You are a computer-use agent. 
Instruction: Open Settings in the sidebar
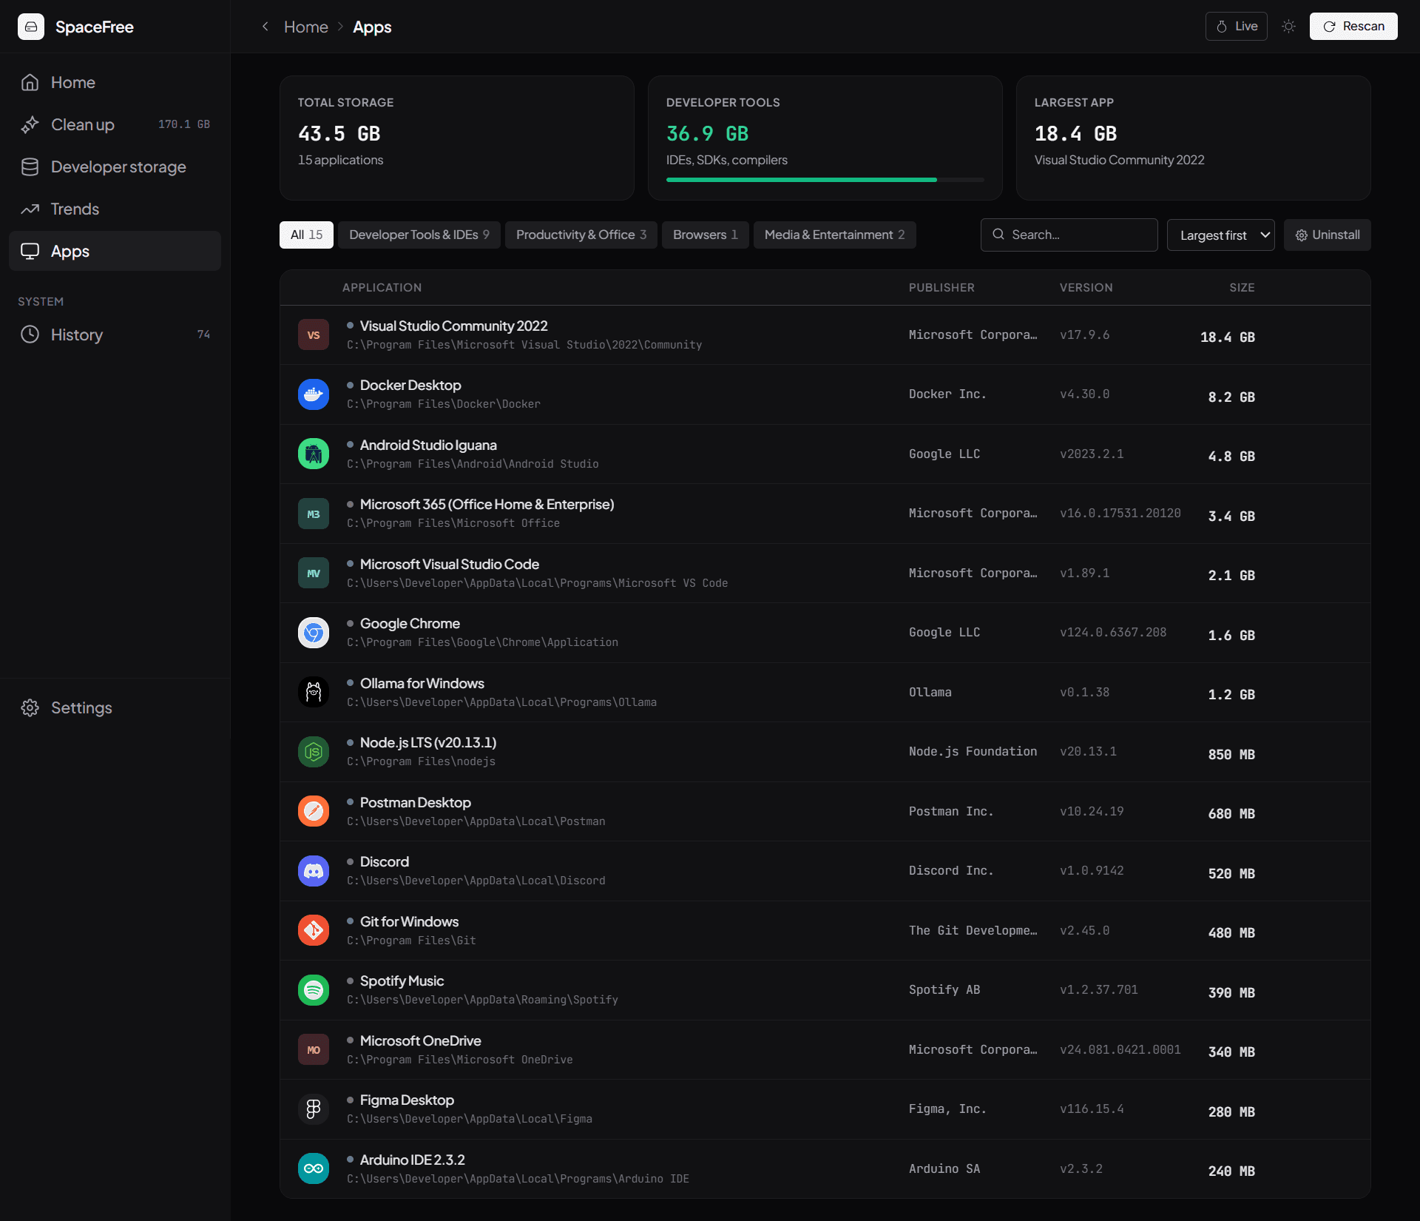click(x=115, y=707)
